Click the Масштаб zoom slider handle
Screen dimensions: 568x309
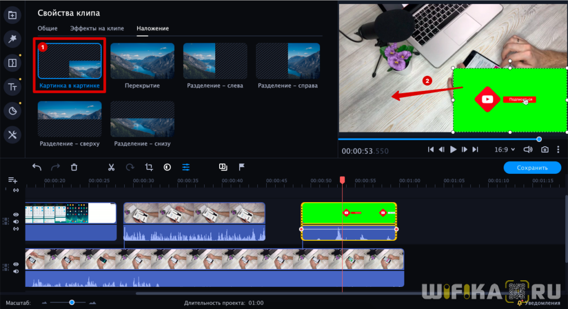[x=72, y=302]
